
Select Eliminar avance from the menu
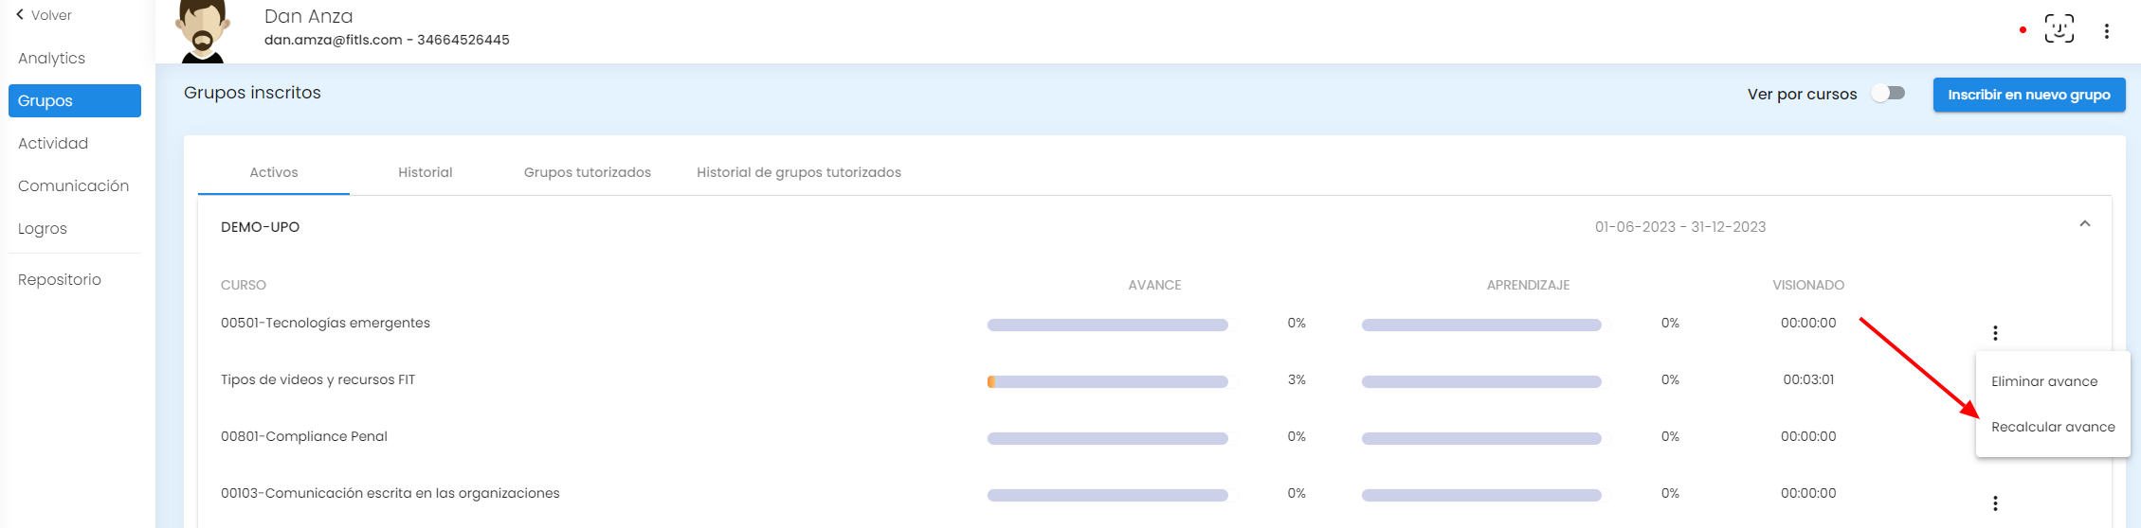(x=2044, y=381)
